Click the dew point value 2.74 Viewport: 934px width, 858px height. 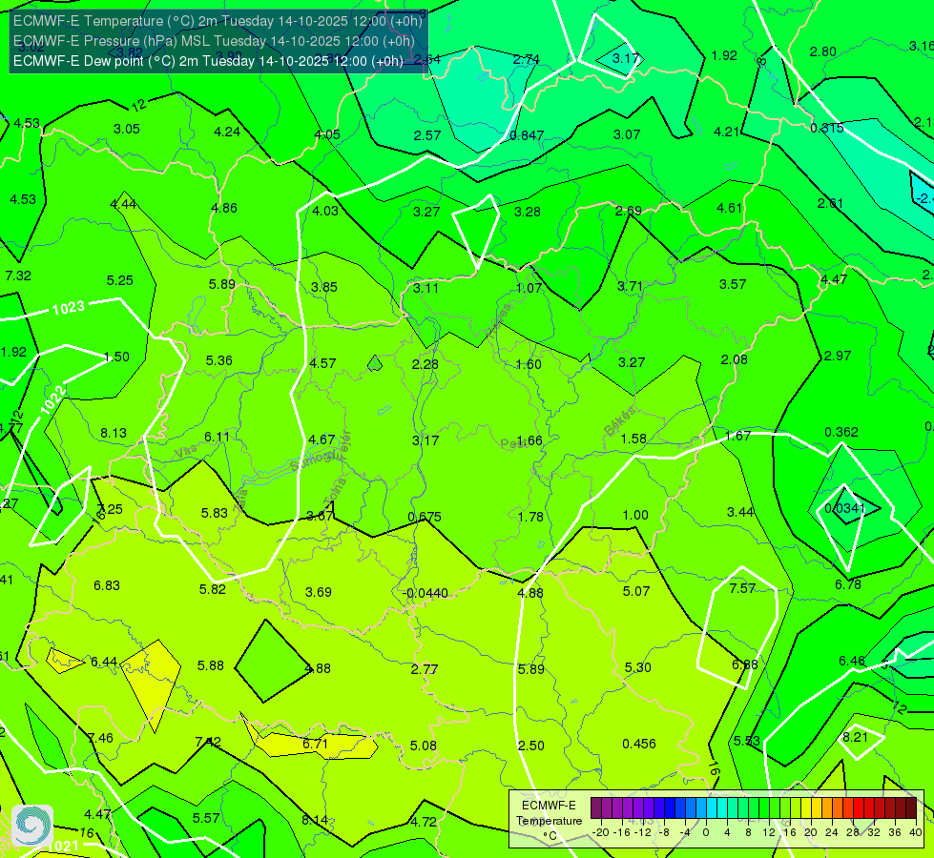pyautogui.click(x=527, y=59)
